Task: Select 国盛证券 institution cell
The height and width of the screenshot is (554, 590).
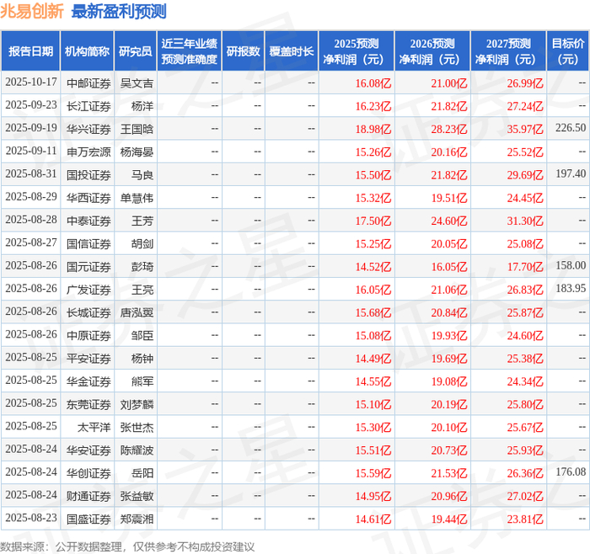Action: pos(88,519)
